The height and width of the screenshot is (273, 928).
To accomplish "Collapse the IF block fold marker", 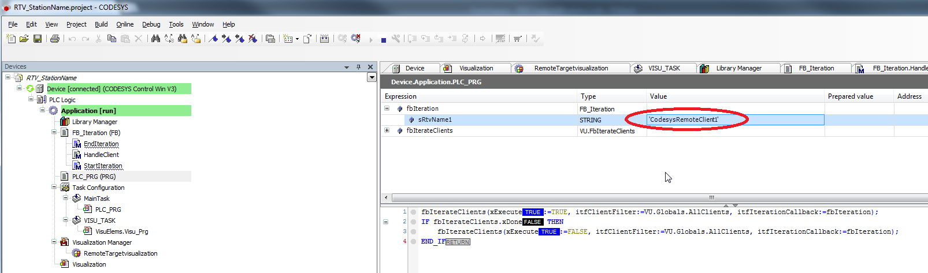I will [386, 222].
